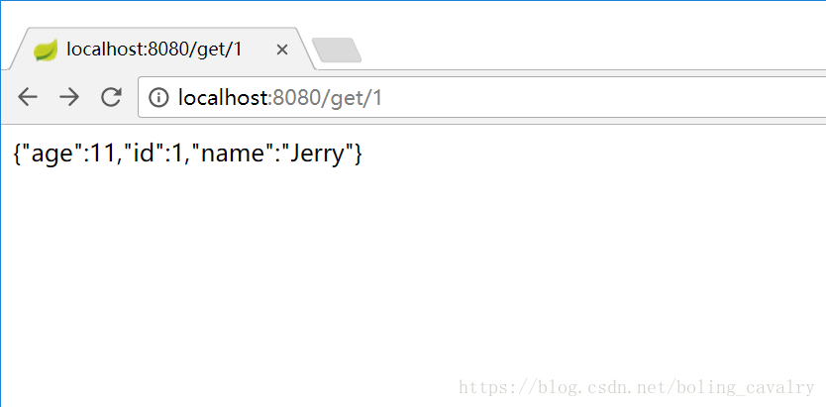View site information icon in address bar

click(157, 96)
